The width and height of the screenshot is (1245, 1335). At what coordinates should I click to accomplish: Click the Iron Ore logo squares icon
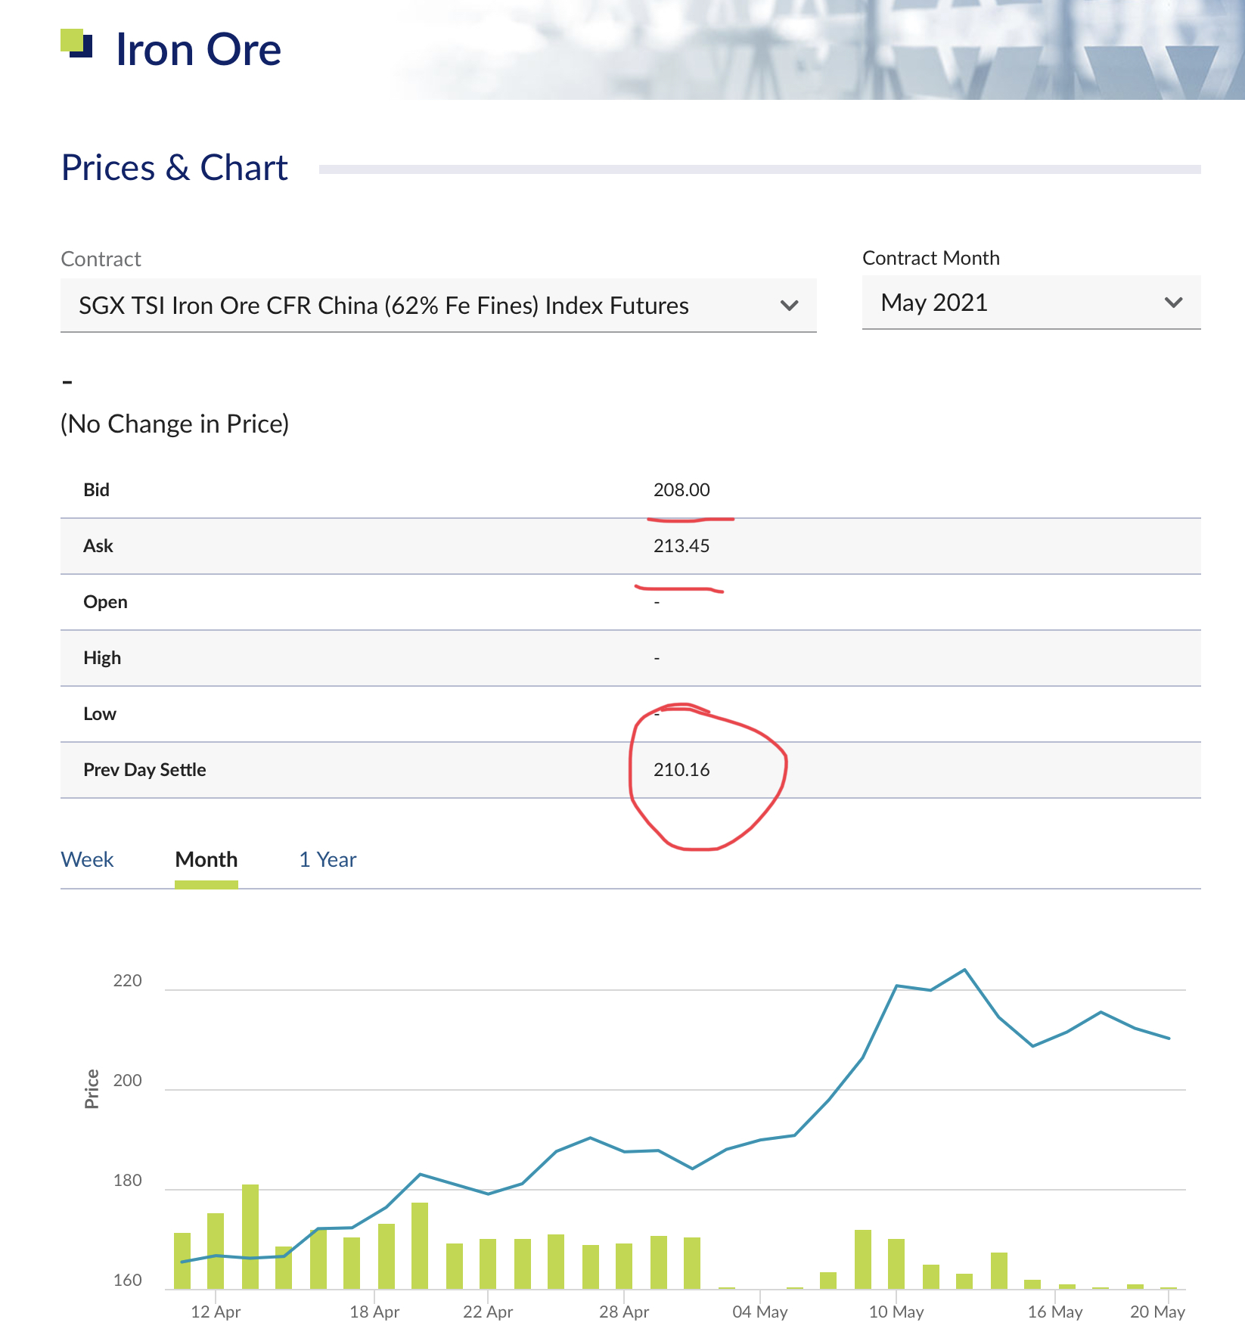pos(76,43)
